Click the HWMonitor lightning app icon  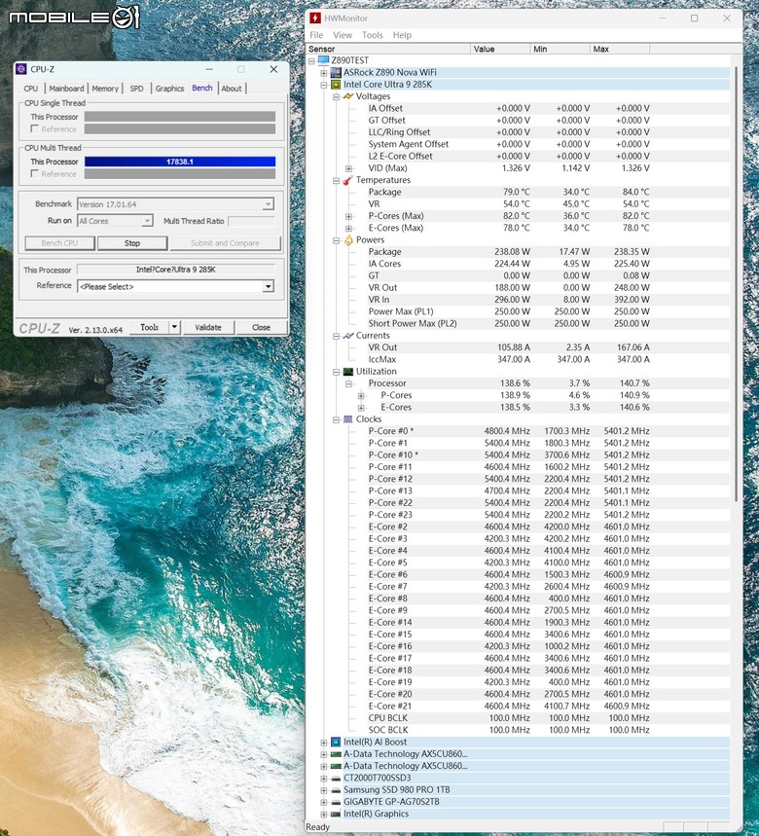pyautogui.click(x=315, y=18)
